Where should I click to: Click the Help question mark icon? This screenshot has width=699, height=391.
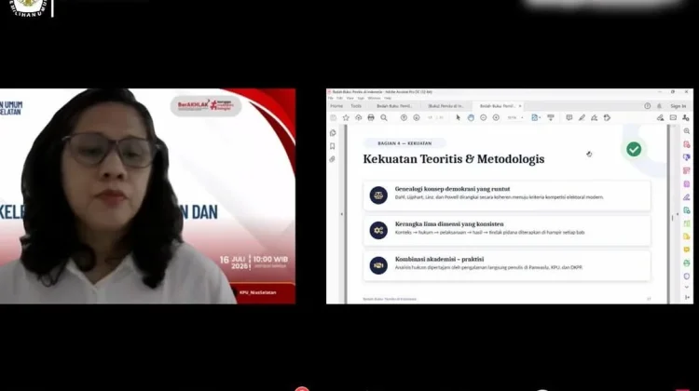(648, 106)
